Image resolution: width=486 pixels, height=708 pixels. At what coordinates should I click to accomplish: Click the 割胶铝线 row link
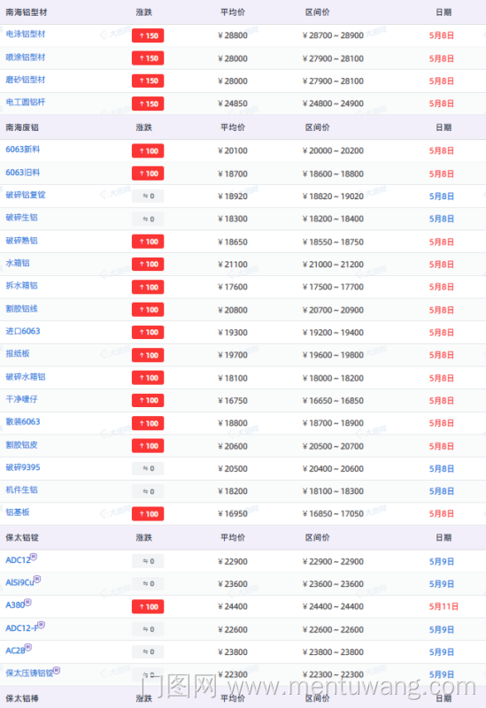[21, 309]
